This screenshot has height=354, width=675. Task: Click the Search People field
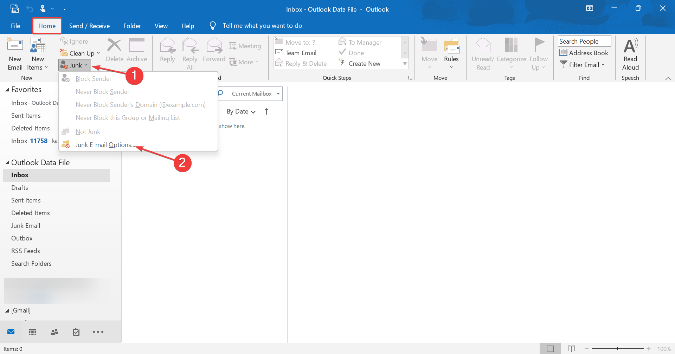coord(584,41)
